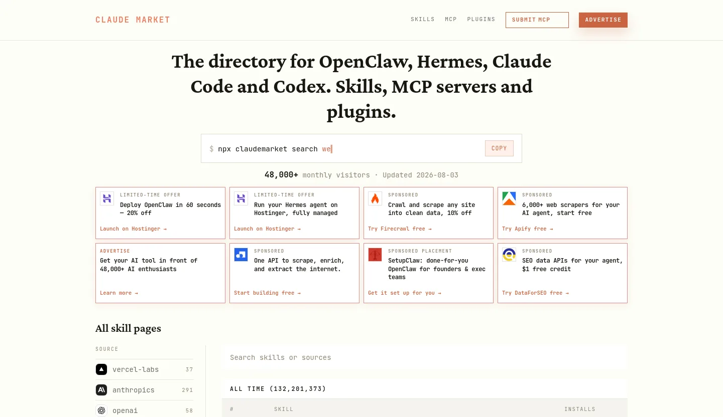Click the Deploy OpenClaw in 60 seconds text

pos(170,209)
